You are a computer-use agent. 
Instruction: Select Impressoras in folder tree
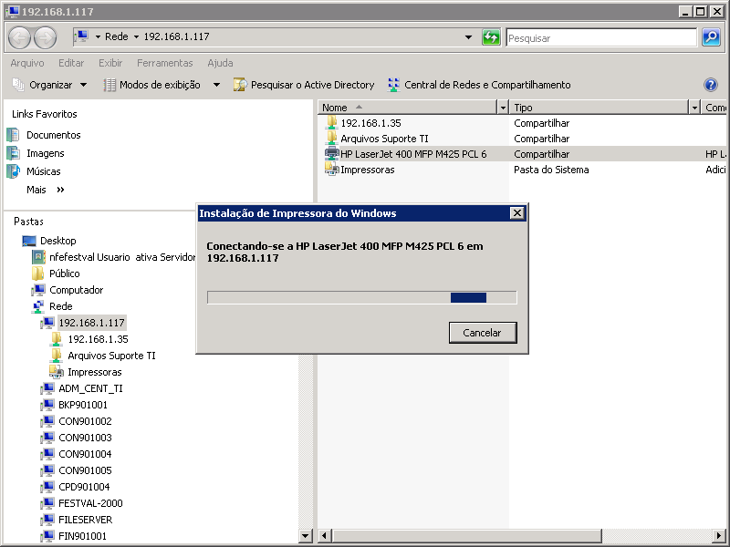pos(95,372)
